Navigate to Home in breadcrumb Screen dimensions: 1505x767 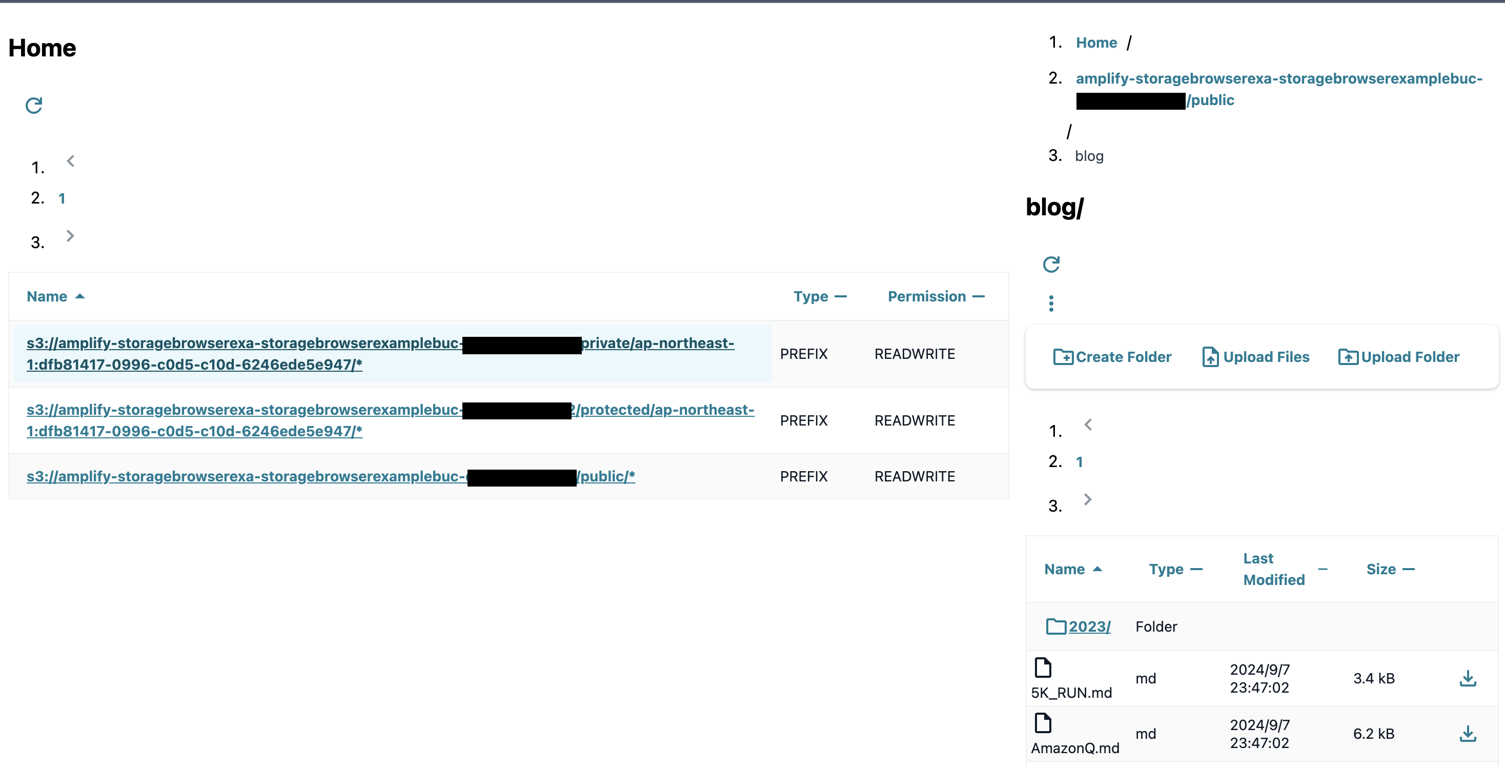(1096, 43)
